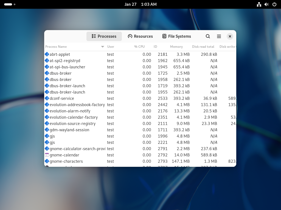
Task: Open the Activities overview indicator
Action: [x=10, y=4]
